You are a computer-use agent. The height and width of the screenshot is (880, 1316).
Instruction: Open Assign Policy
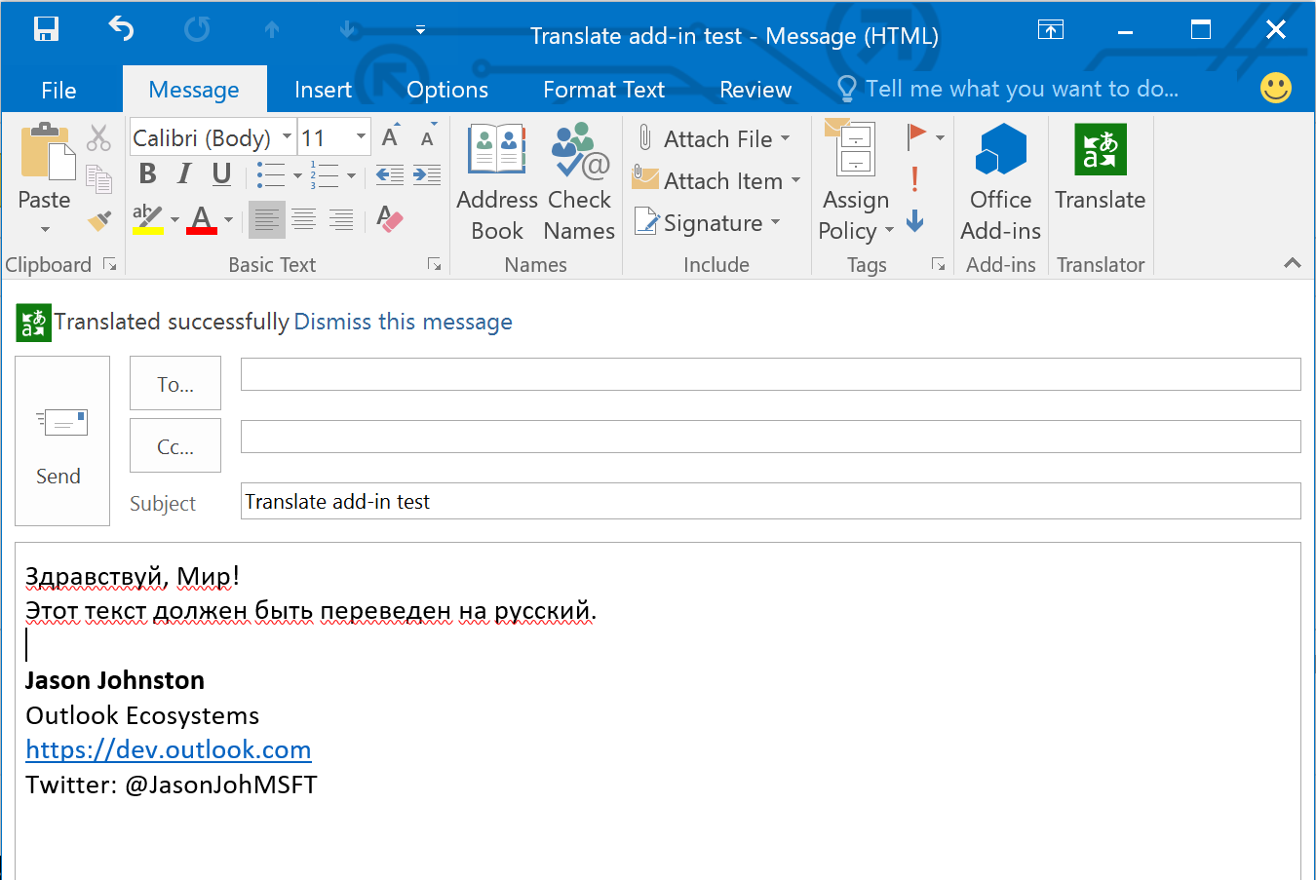(856, 182)
